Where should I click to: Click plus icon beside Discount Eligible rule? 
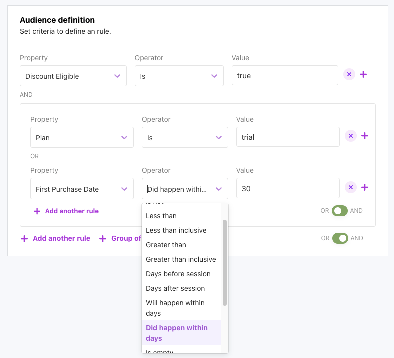coord(363,74)
